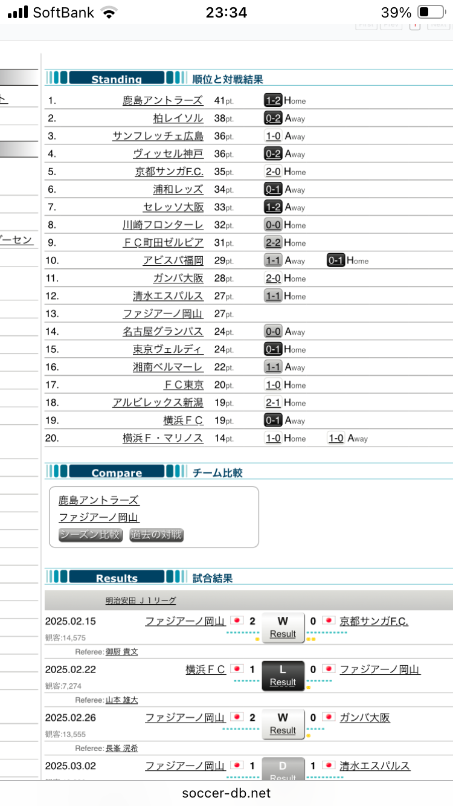Tap the soccer-db.net address bar
The height and width of the screenshot is (806, 453).
[226, 793]
